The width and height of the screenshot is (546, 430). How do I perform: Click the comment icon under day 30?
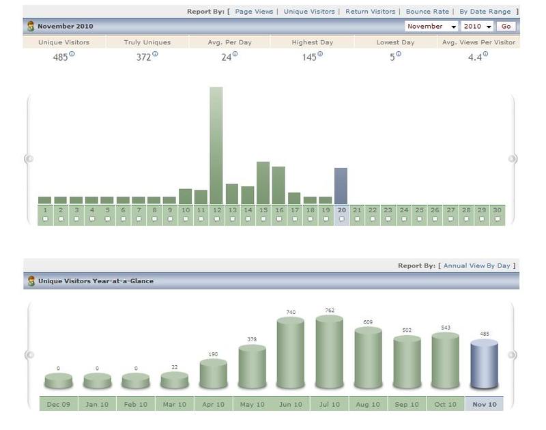[x=498, y=219]
